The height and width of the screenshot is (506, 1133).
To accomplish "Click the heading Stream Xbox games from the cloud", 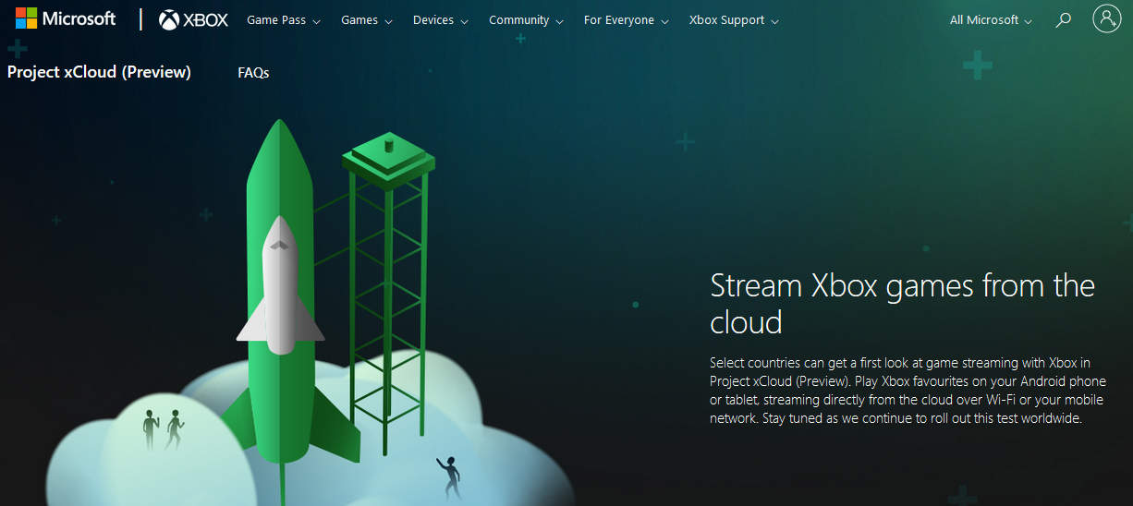I will 902,303.
